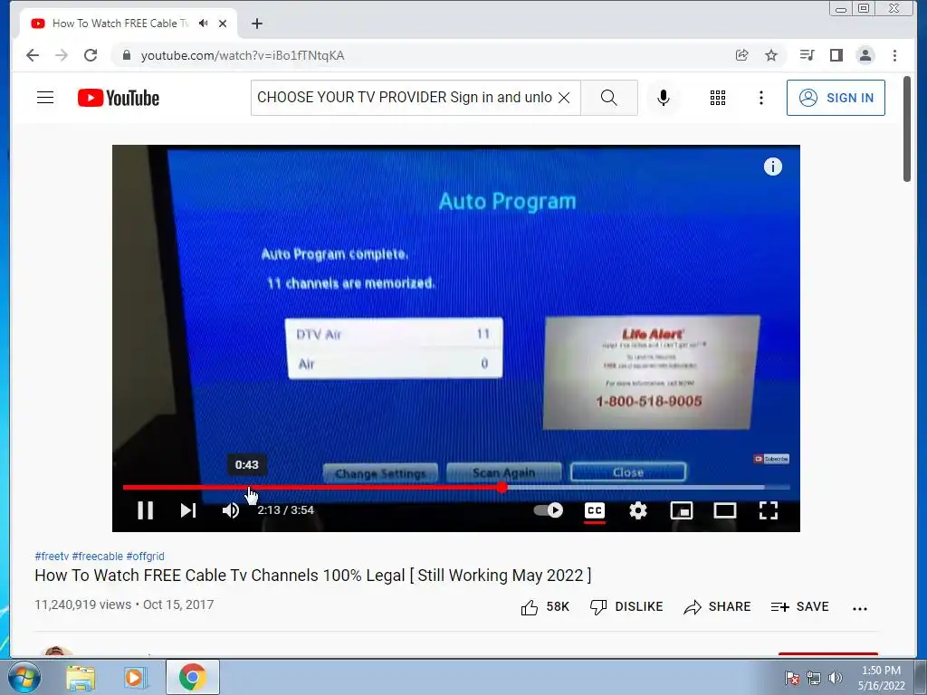Screen dimensions: 927x695
Task: Skip to the next video
Action: pos(188,510)
